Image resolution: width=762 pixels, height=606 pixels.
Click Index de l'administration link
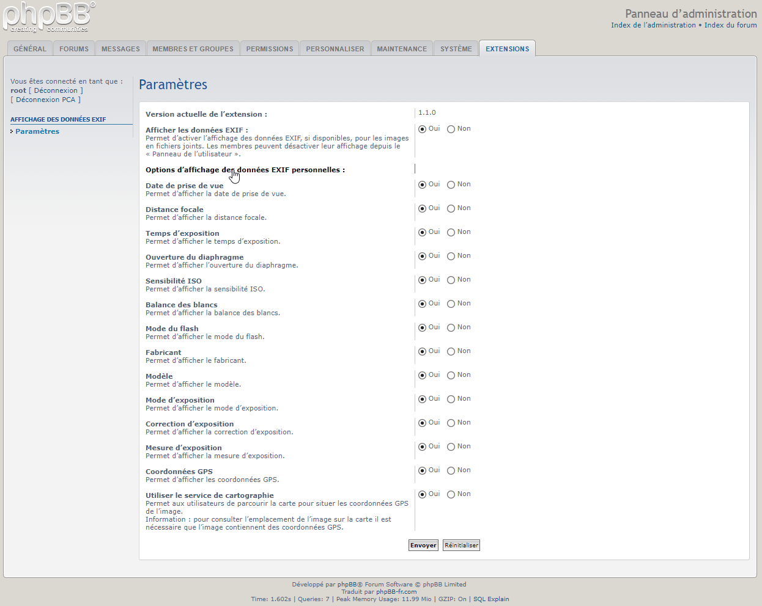click(653, 25)
